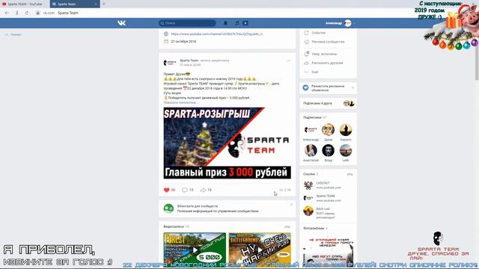Image resolution: width=479 pixels, height=269 pixels.
Task: Open comments on the Sparta giveaway post
Action: click(x=188, y=190)
